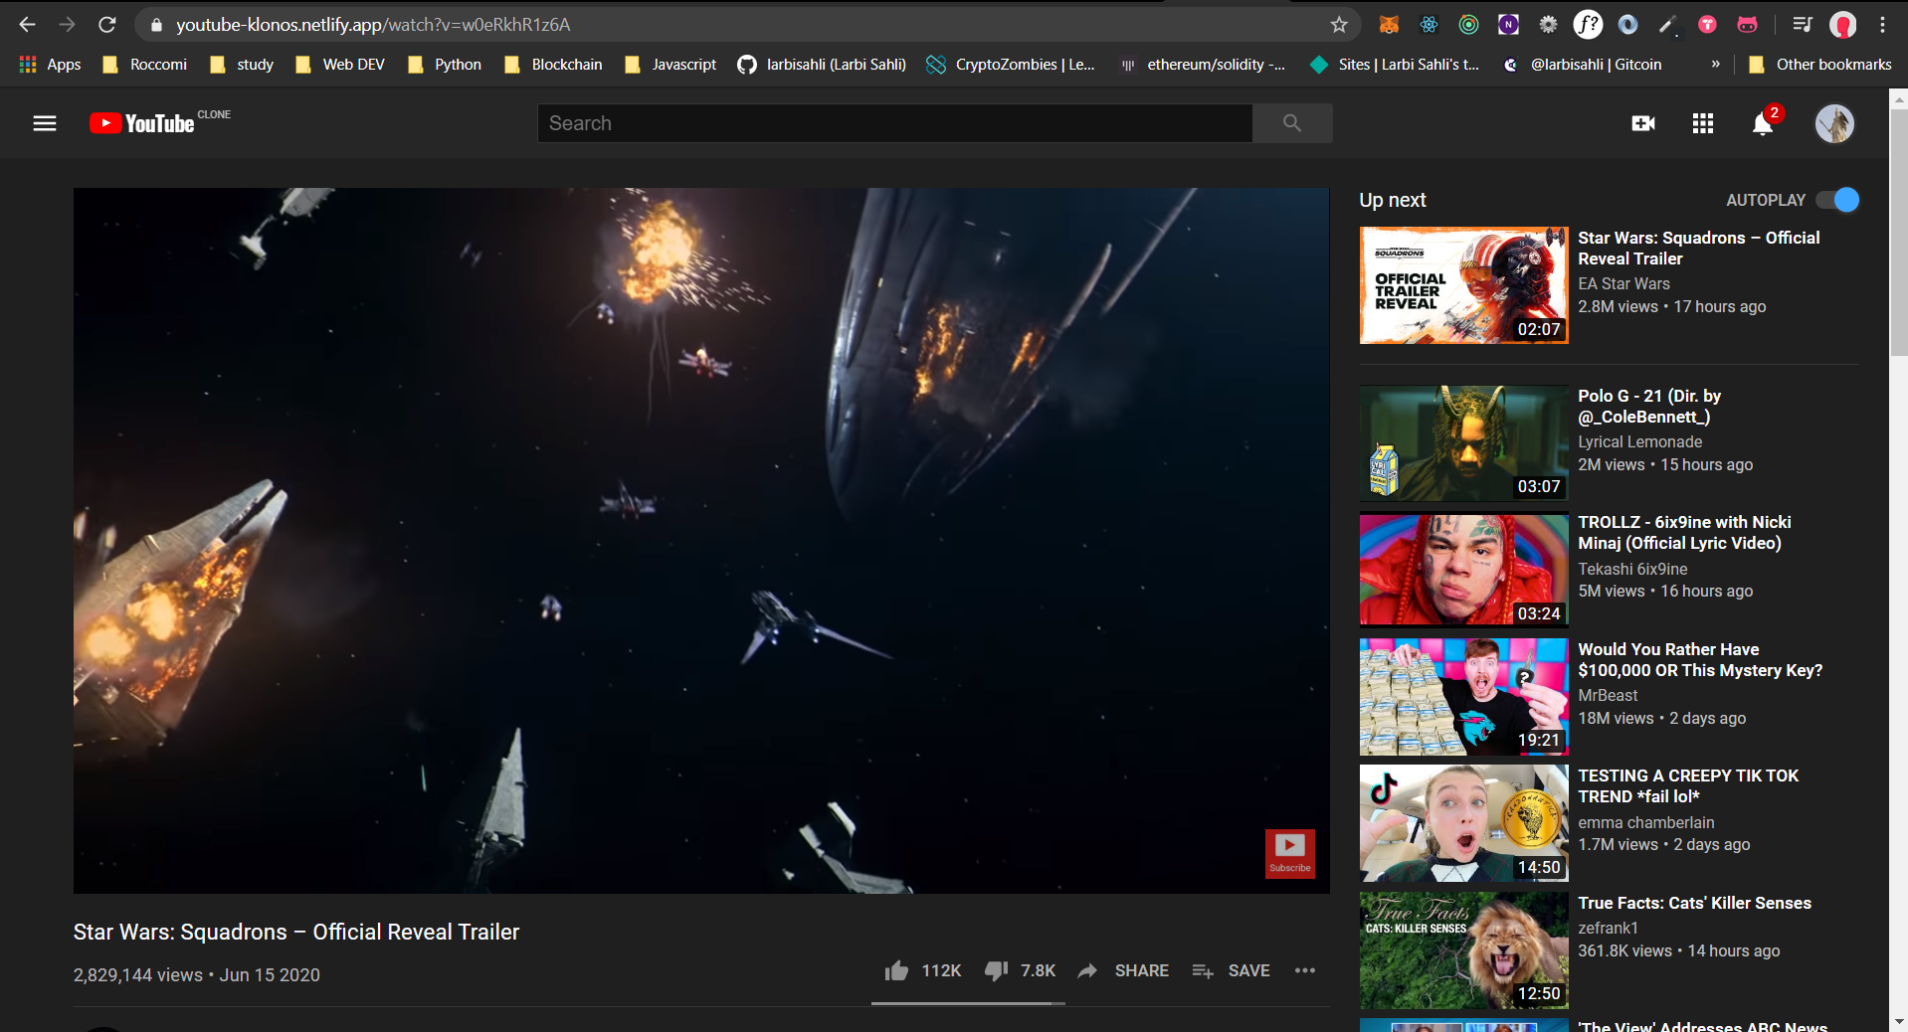Open the Web DEV bookmarks folder
1908x1032 pixels.
[x=340, y=64]
